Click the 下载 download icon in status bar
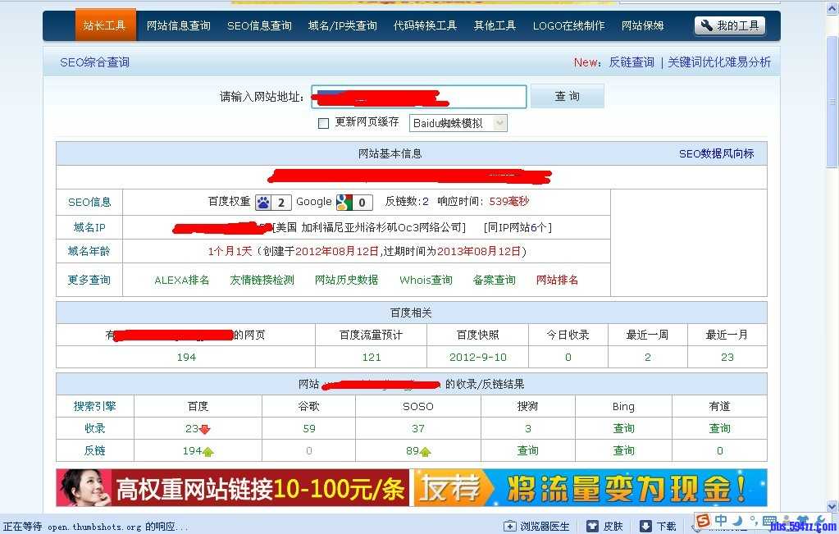Screen dimensions: 839x534 (x=645, y=525)
